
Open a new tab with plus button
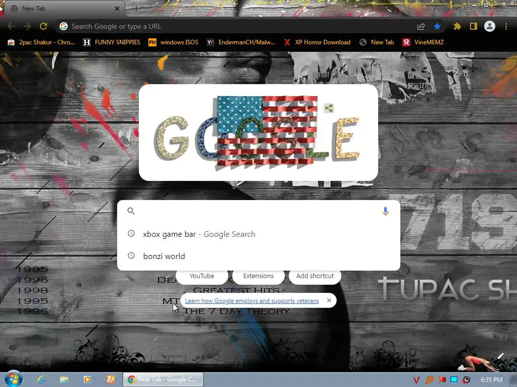pos(136,9)
